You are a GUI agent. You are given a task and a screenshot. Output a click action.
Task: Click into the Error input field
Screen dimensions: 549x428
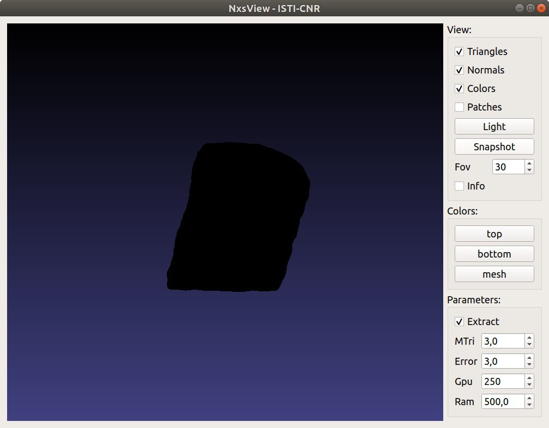[503, 361]
